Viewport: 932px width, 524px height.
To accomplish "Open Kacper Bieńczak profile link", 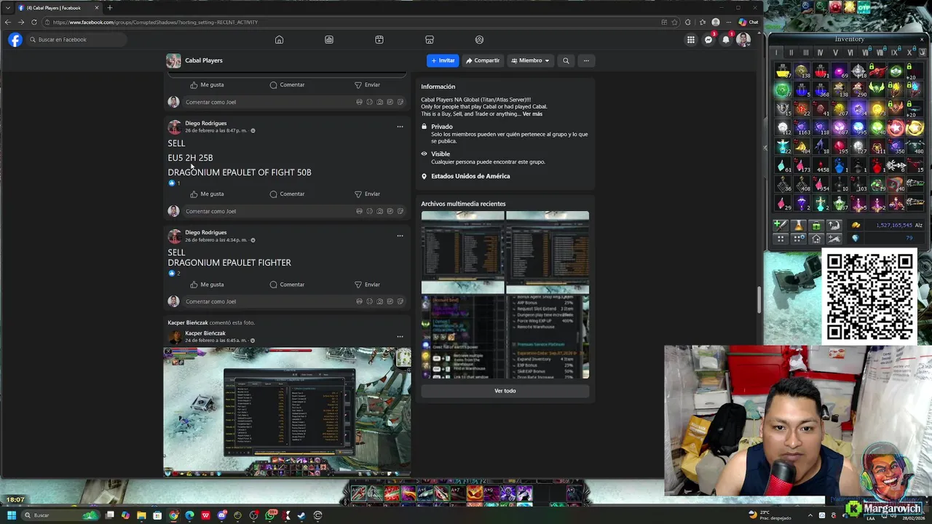I will coord(205,333).
